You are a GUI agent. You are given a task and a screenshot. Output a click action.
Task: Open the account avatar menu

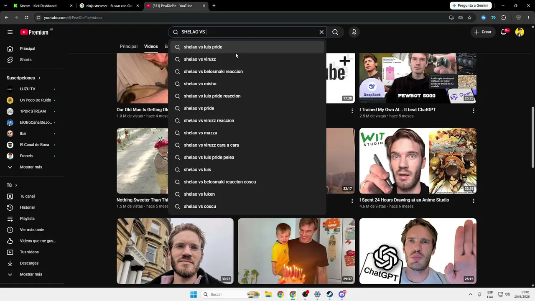[520, 32]
